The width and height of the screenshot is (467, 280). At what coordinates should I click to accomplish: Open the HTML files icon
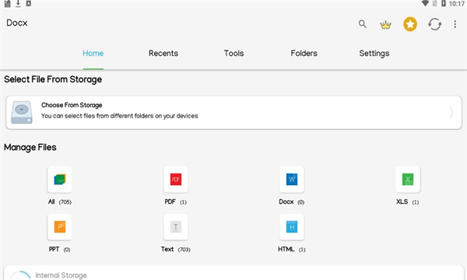(292, 227)
